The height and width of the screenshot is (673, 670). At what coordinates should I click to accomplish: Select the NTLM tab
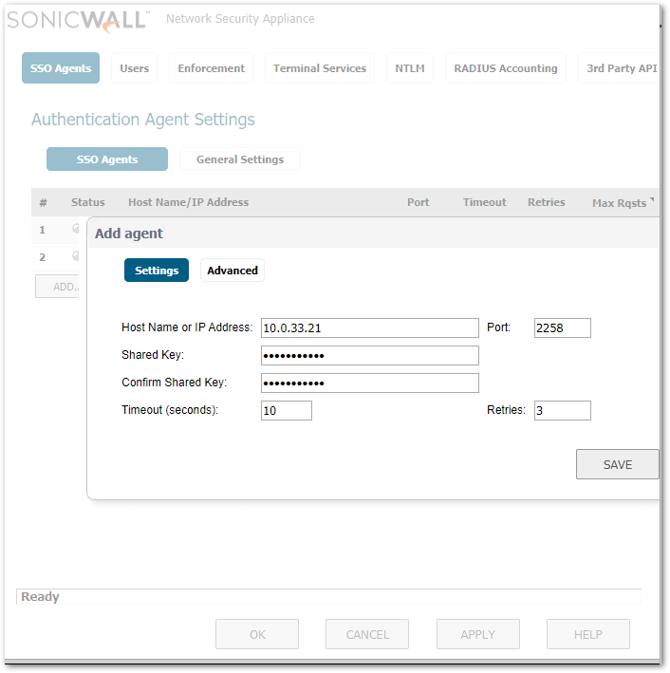410,68
